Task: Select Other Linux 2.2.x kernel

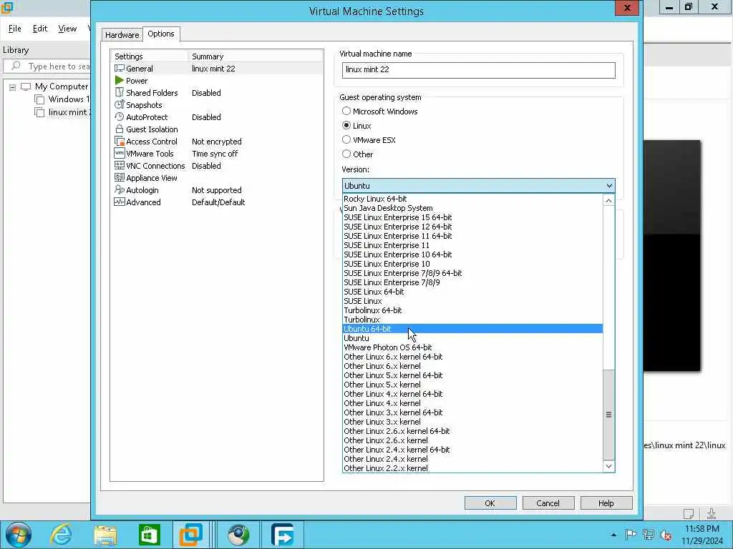Action: point(472,468)
